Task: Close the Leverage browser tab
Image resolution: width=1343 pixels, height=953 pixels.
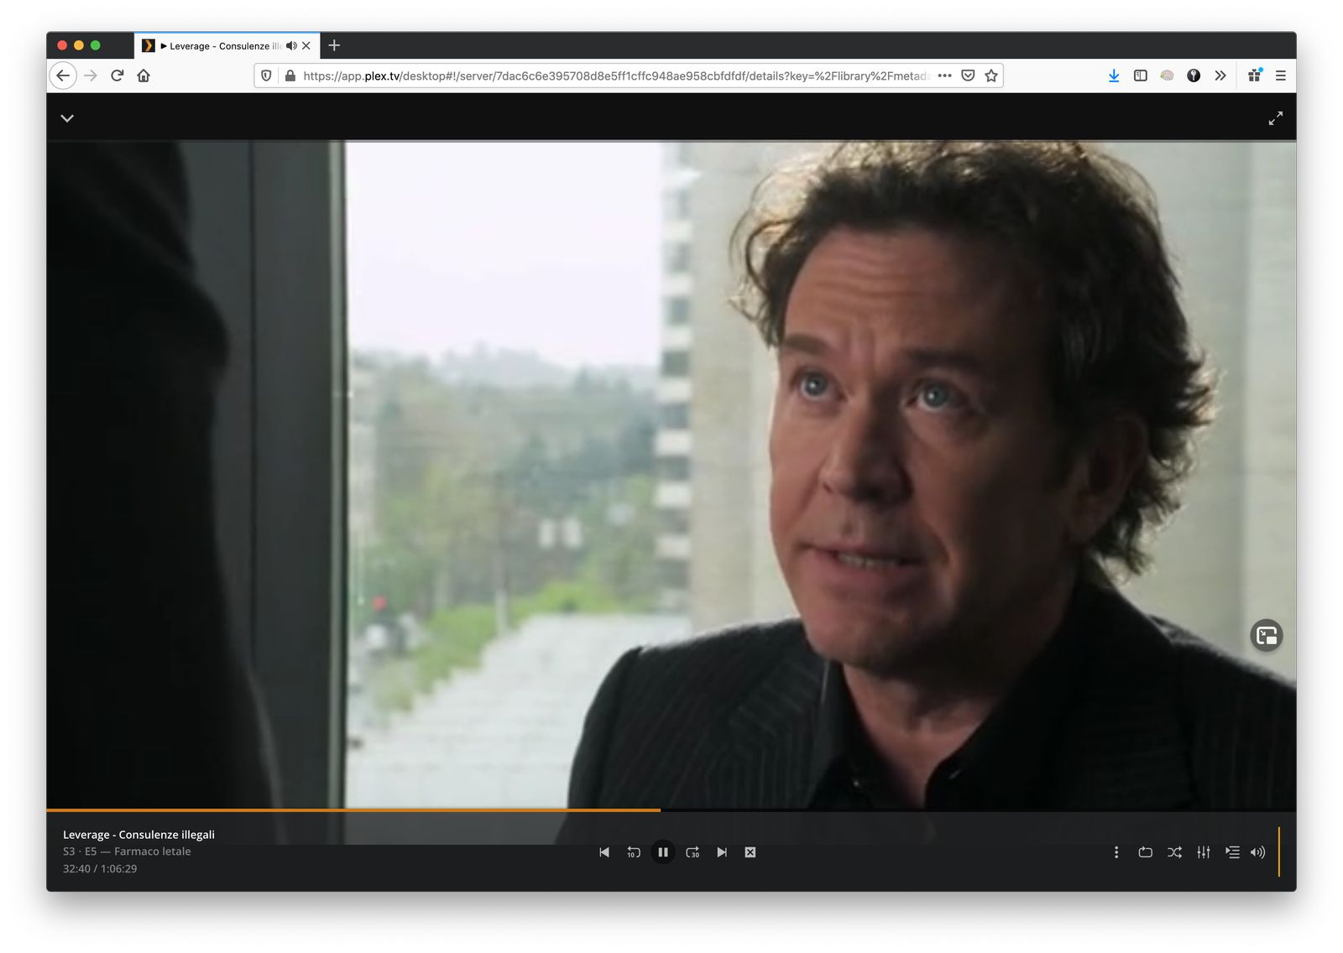Action: click(306, 45)
